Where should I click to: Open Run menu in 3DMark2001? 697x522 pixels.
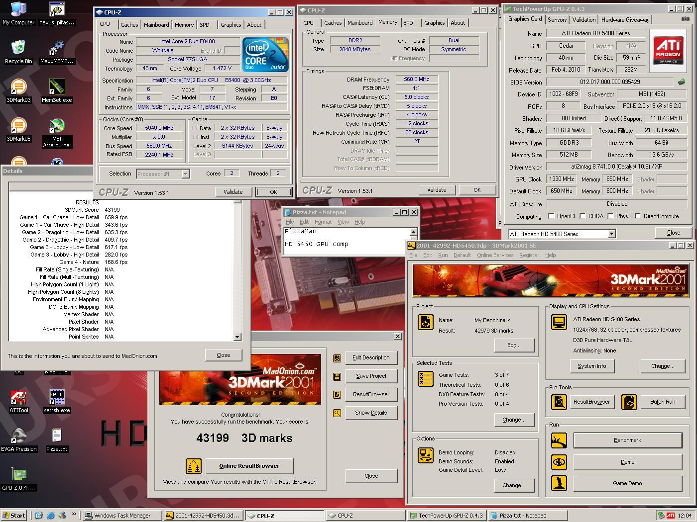(443, 255)
